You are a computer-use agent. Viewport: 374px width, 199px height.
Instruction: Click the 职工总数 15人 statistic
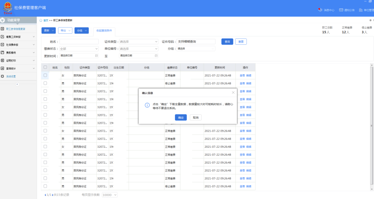(327, 30)
